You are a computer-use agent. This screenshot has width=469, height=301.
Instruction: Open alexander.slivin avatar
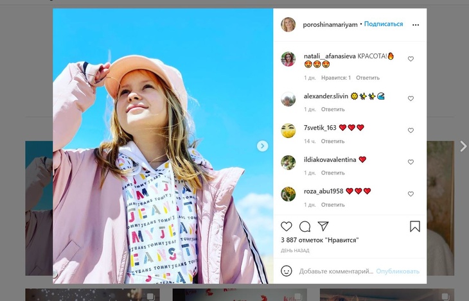coord(288,99)
